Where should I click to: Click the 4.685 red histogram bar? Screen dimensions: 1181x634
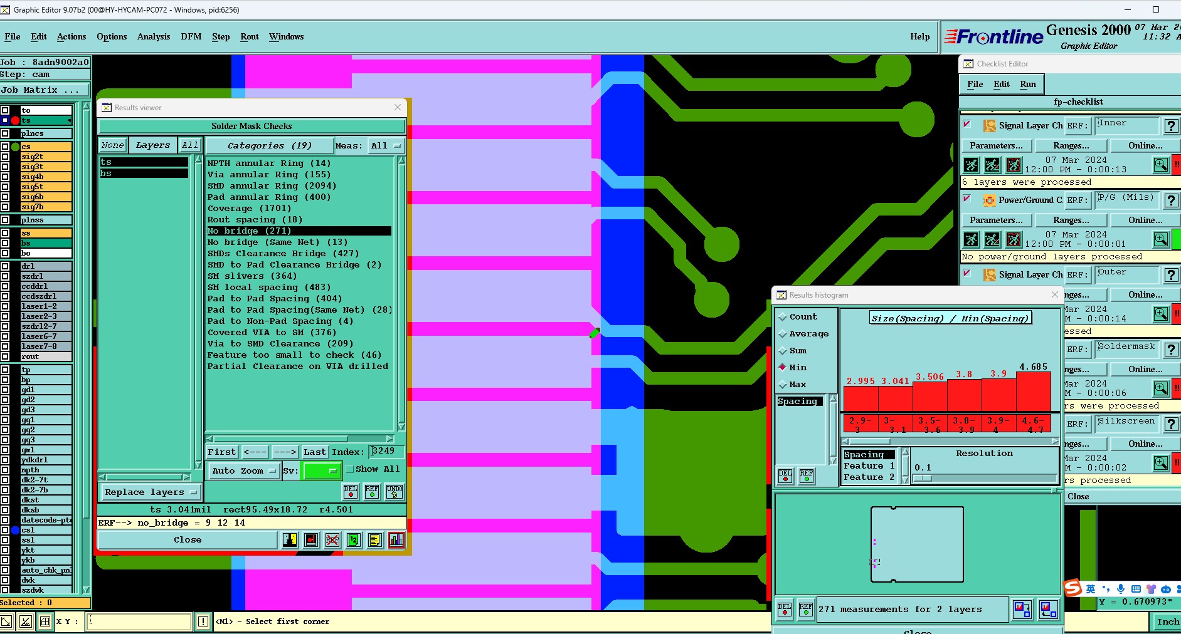(1033, 392)
